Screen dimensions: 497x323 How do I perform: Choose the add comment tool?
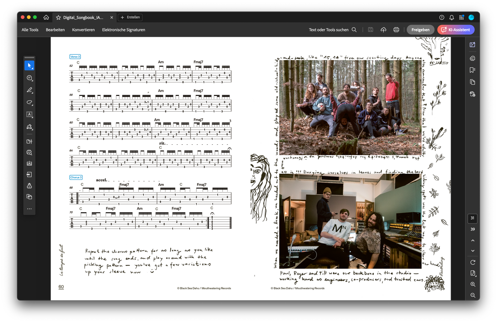coord(29,78)
